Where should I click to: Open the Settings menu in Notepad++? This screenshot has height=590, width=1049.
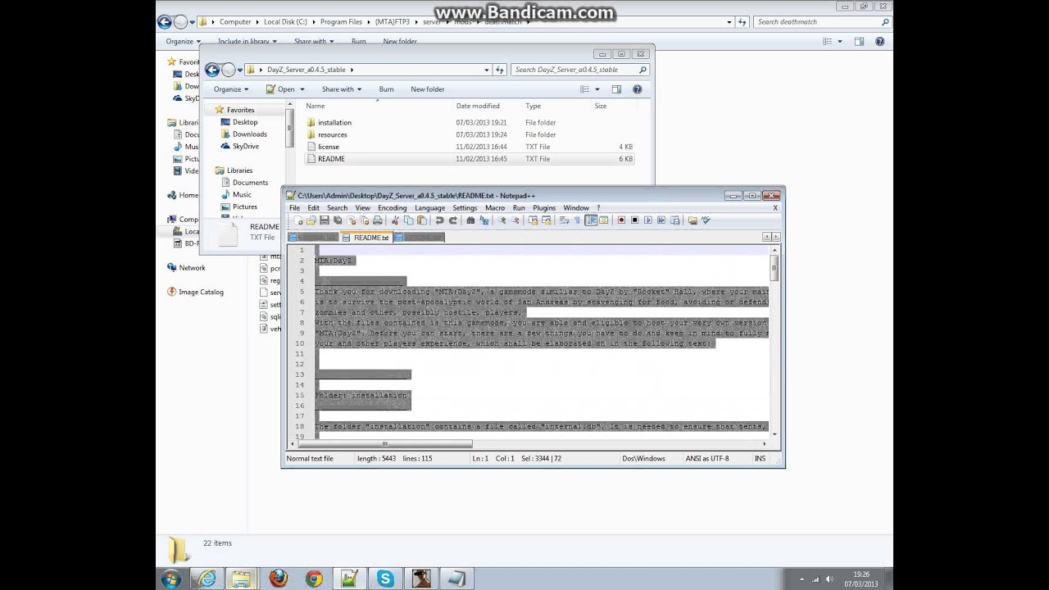pos(465,208)
